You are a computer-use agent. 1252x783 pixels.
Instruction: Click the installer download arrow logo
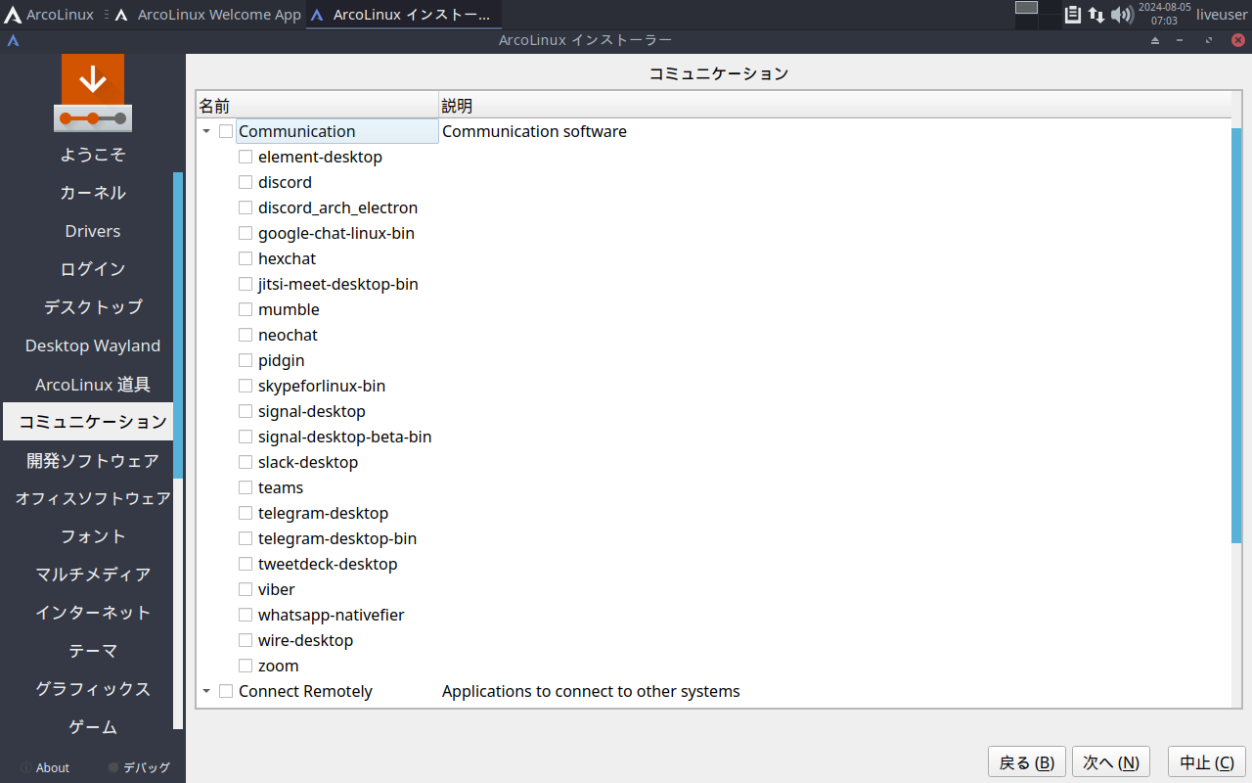93,93
